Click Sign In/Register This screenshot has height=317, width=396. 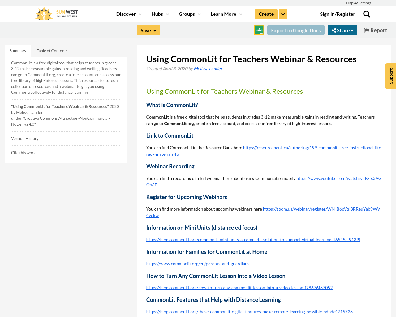(338, 14)
